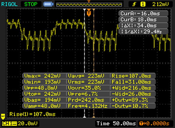Click the Vbas 194mV measurement
Viewport: 175px width, 128px height.
tap(44, 100)
